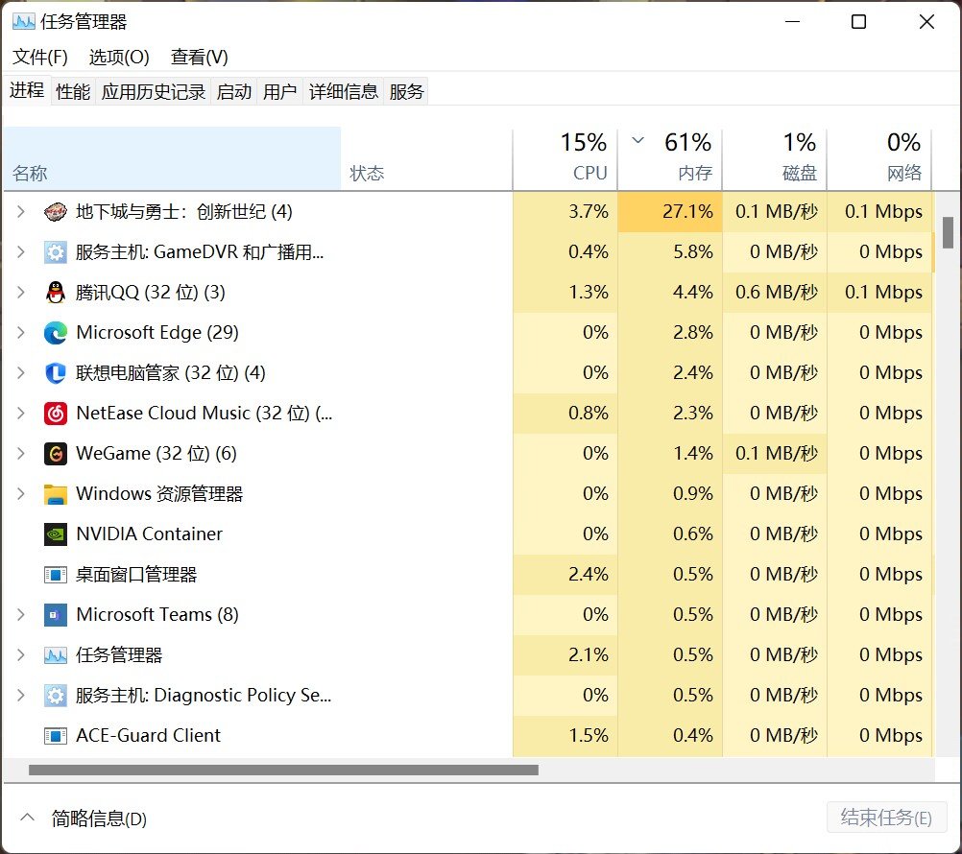Expand the 地下城与勇士 process group
The width and height of the screenshot is (962, 854).
[21, 212]
